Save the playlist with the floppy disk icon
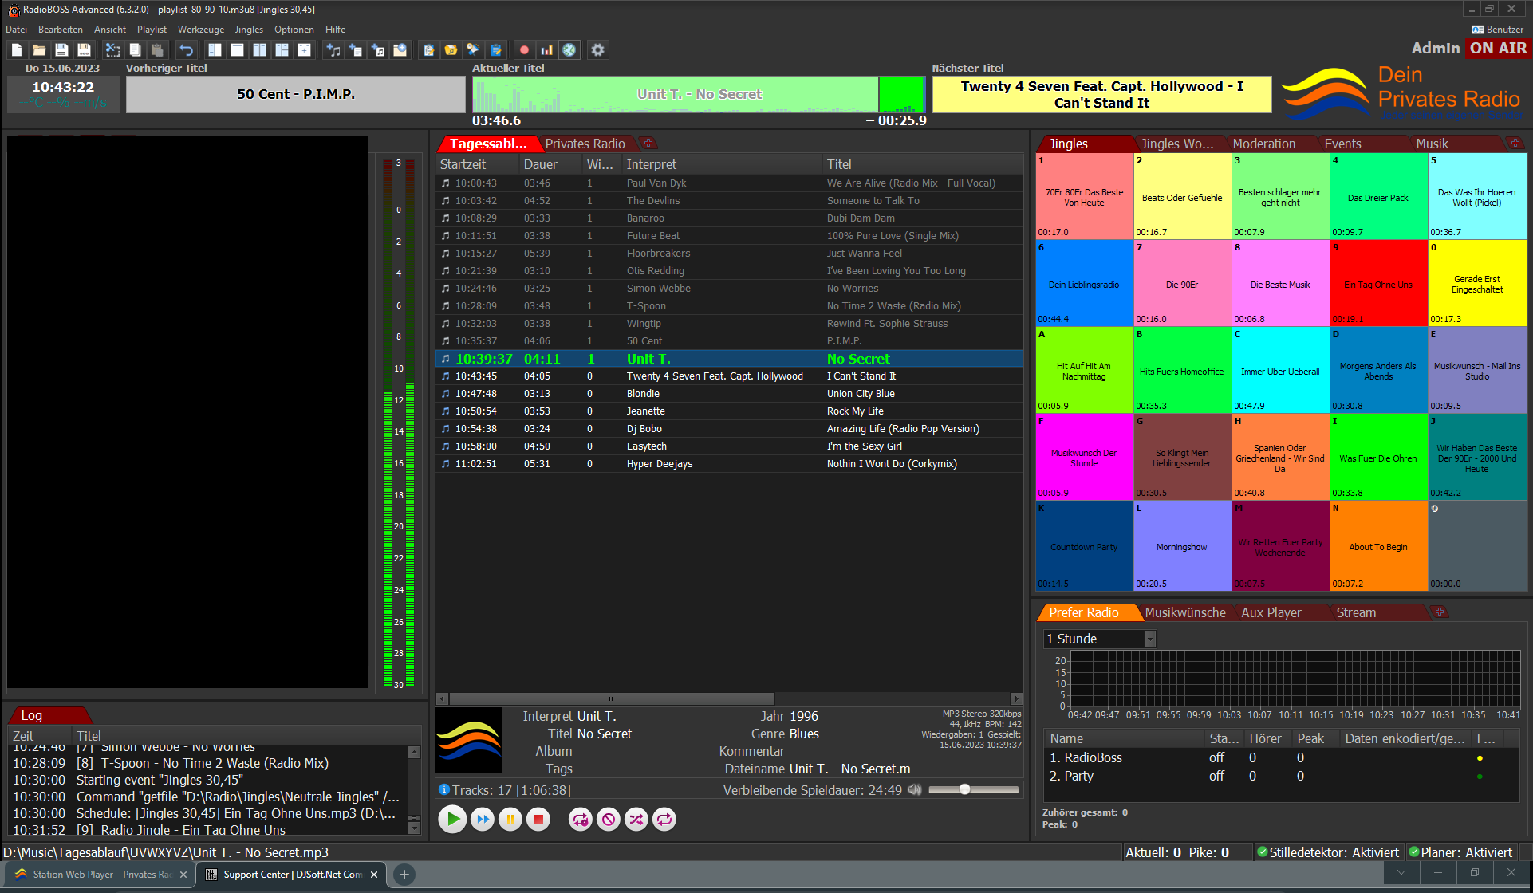1533x893 pixels. pos(61,49)
